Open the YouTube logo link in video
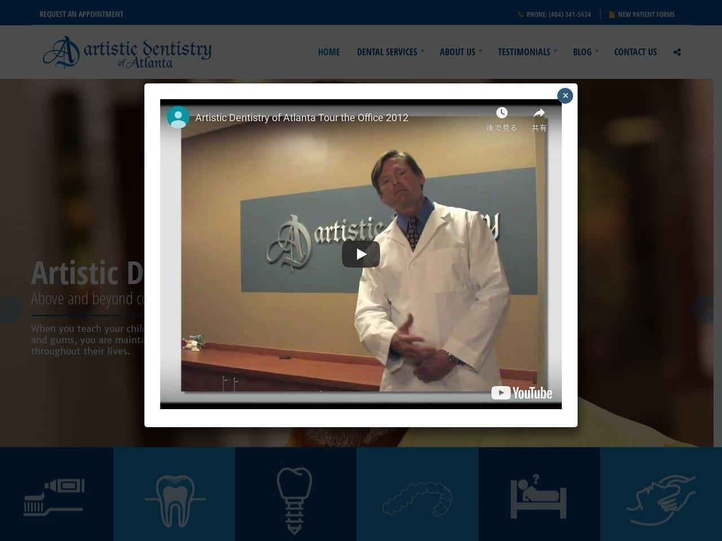The image size is (722, 541). 522,393
